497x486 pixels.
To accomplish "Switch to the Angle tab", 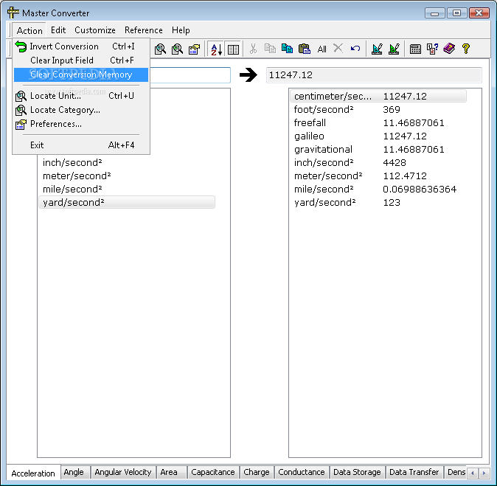I will coord(74,472).
